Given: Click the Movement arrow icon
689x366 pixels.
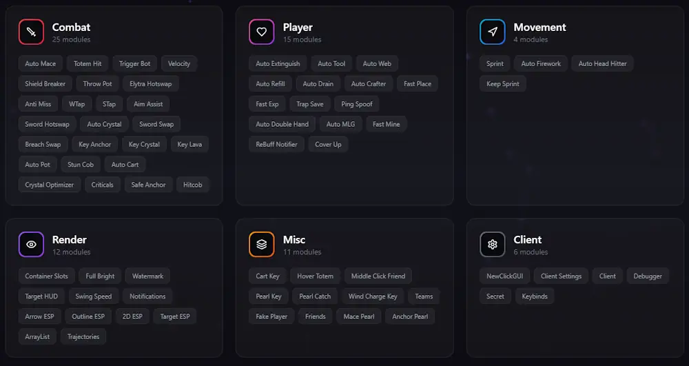Looking at the screenshot, I should coord(493,32).
